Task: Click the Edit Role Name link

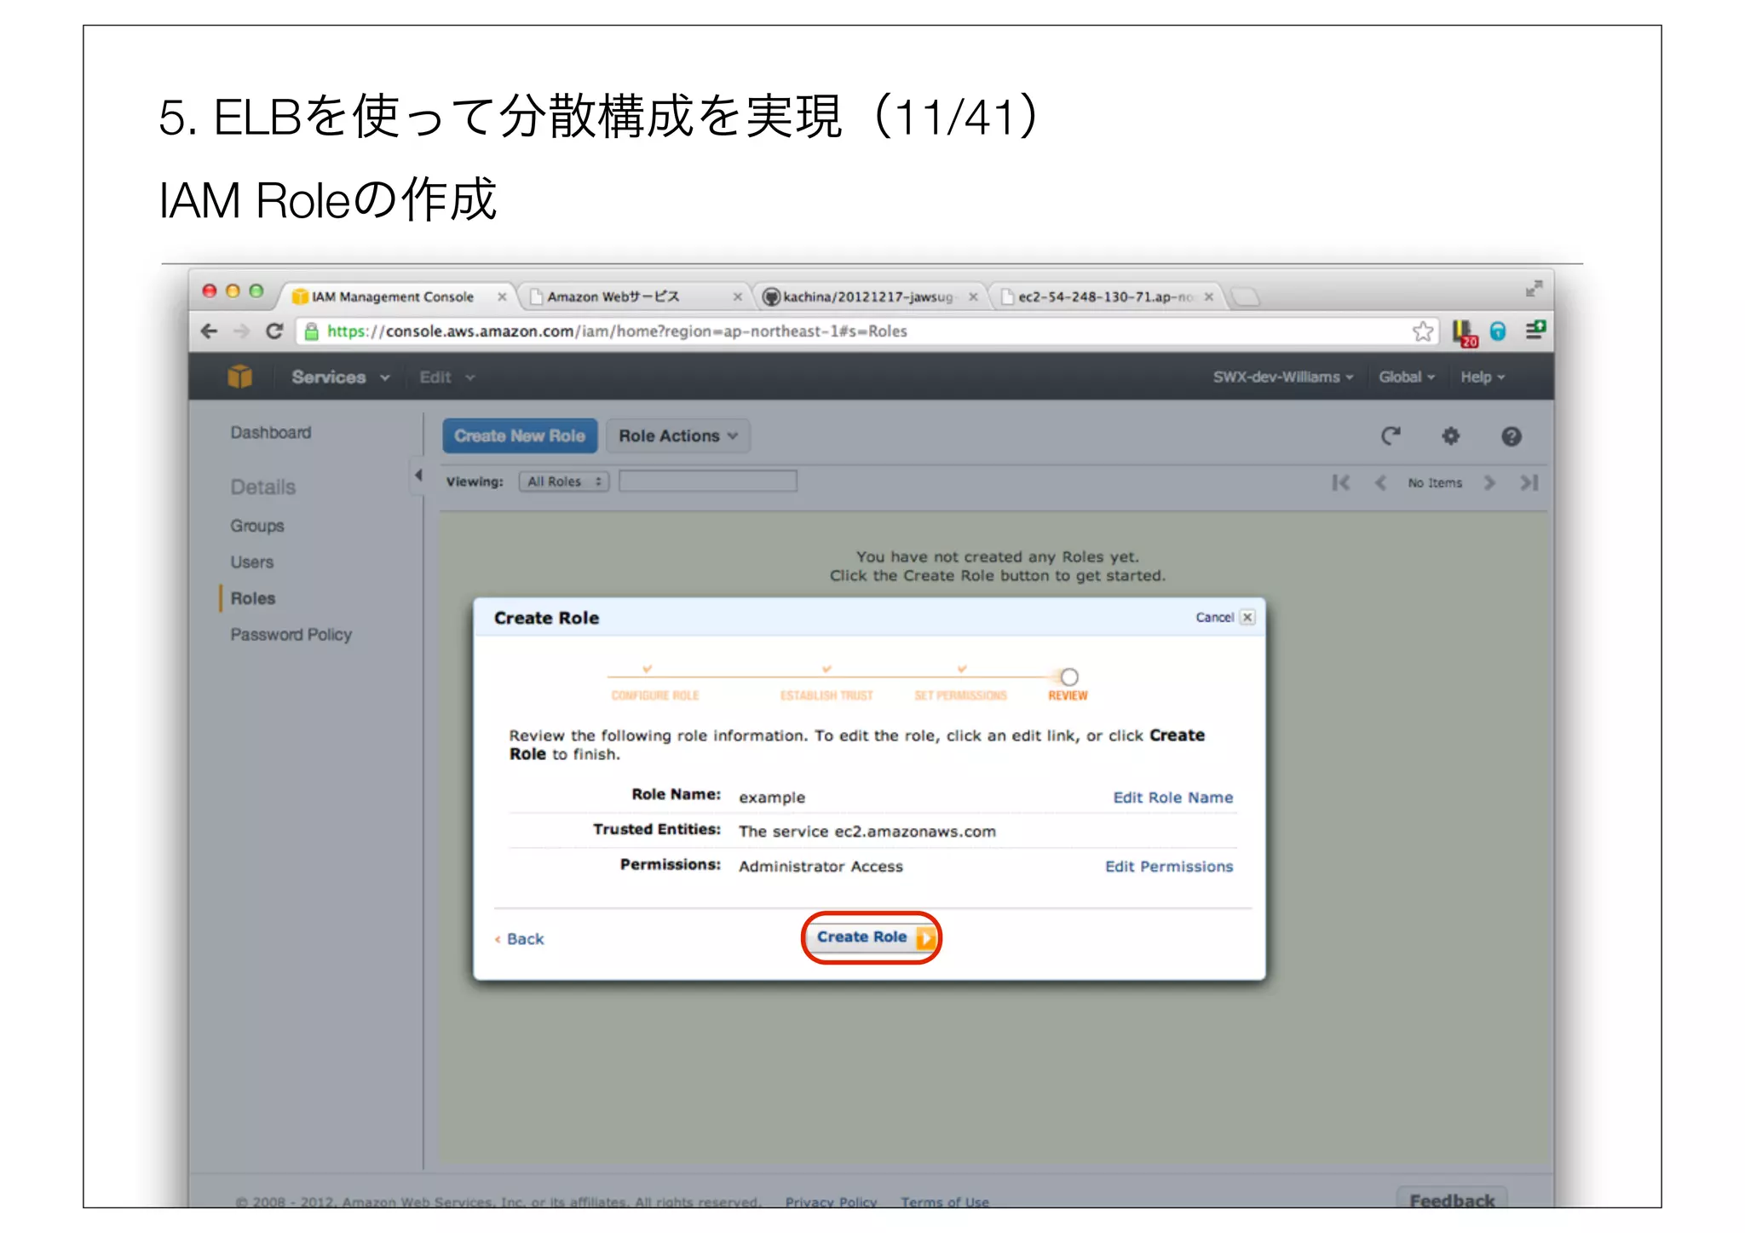Action: (1173, 798)
